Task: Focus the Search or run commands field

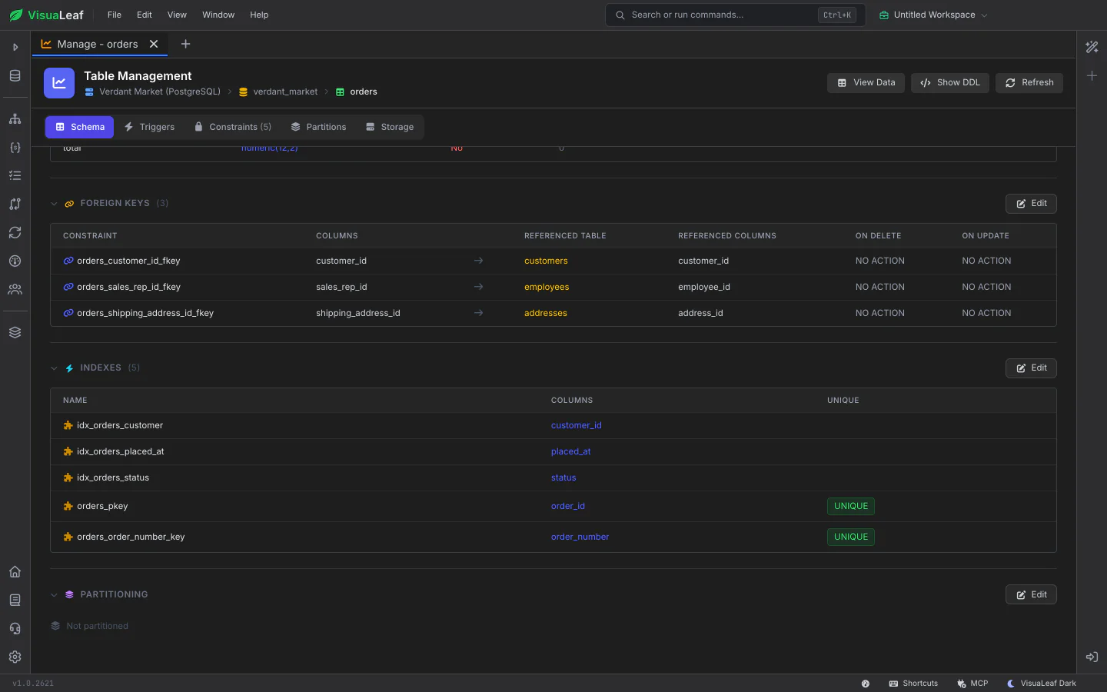Action: tap(736, 15)
